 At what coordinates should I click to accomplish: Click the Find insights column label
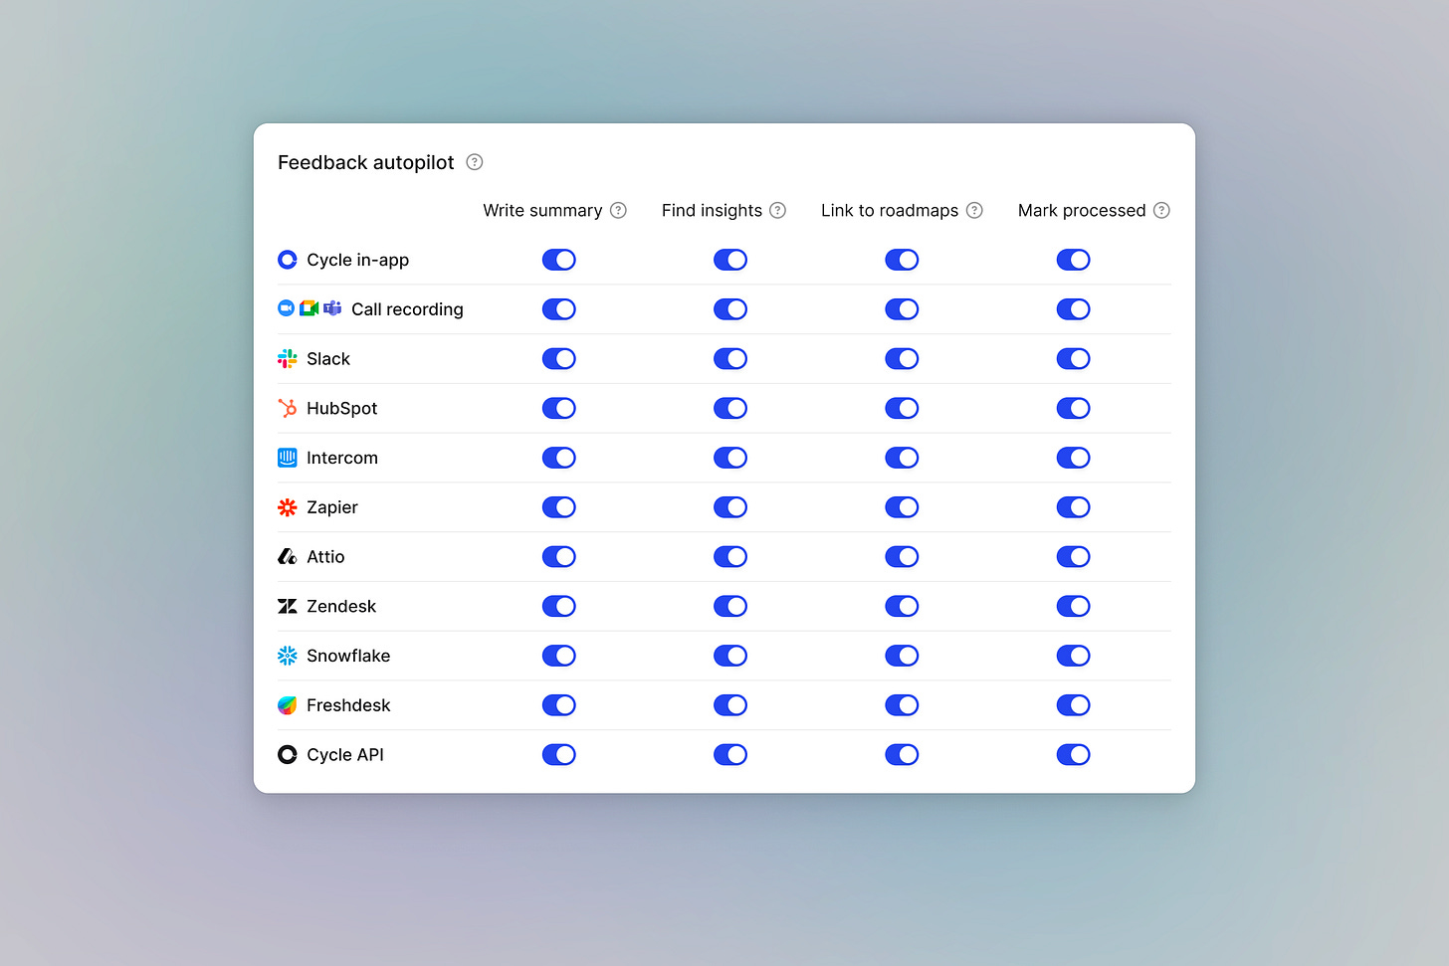(712, 211)
